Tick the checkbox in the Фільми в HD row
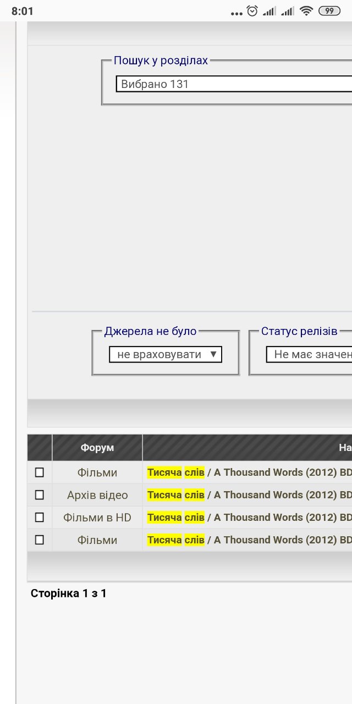This screenshot has height=704, width=352. [x=39, y=518]
